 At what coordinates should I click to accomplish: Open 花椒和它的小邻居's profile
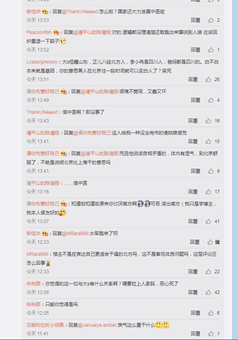45,325
